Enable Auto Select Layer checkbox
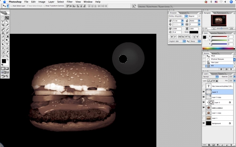 11,6
